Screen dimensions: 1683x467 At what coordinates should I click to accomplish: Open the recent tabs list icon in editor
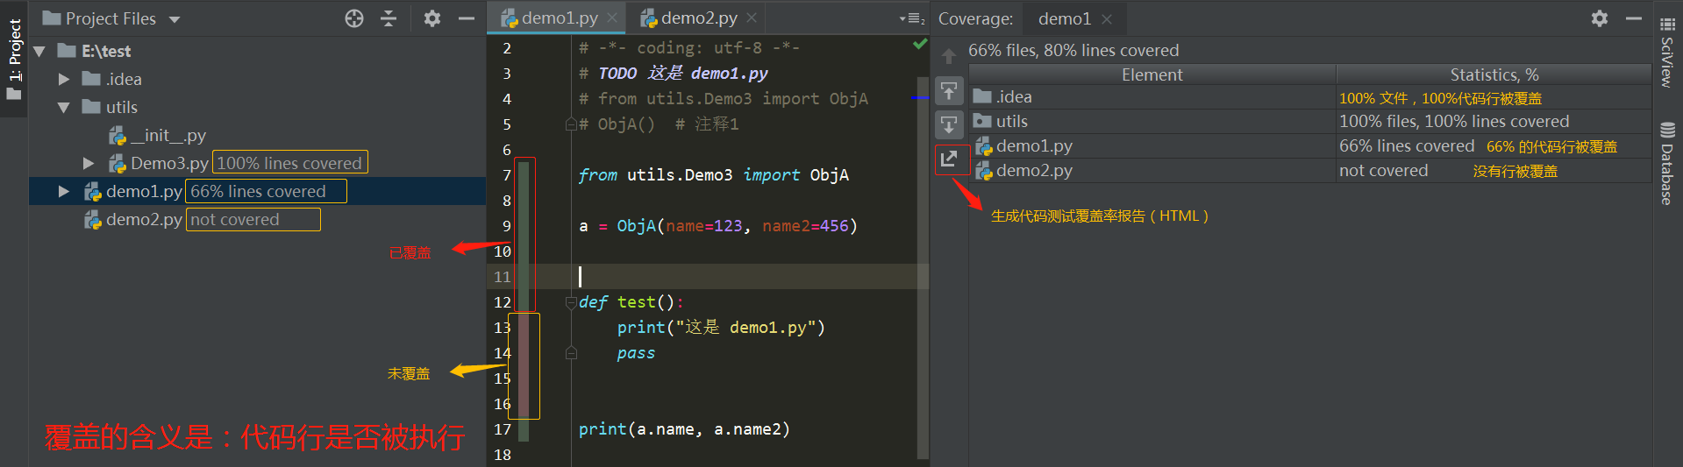[x=912, y=18]
